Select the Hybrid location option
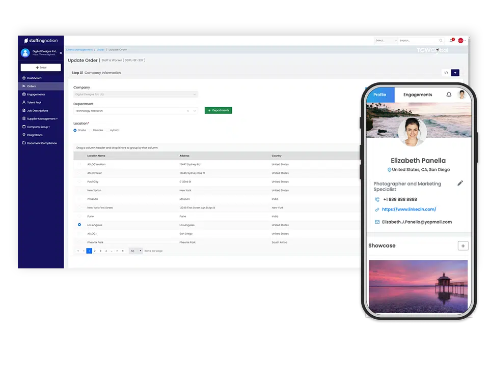This screenshot has width=489, height=366. tap(108, 130)
